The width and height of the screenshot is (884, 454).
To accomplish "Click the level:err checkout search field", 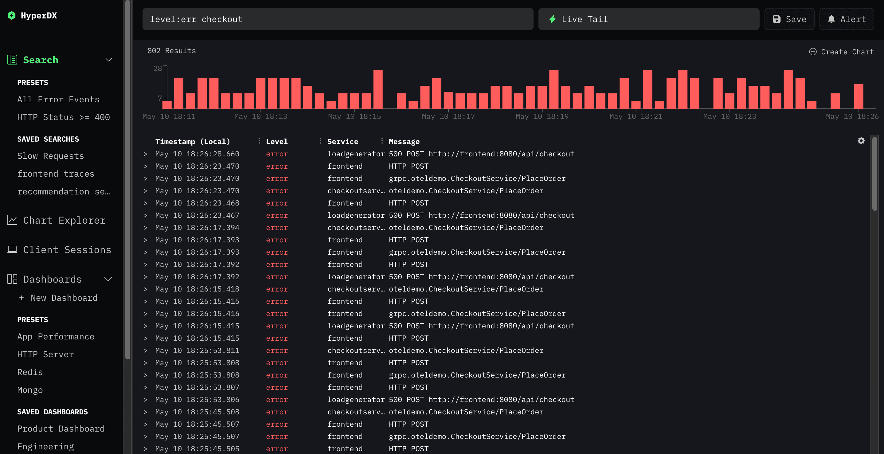I will click(x=338, y=19).
